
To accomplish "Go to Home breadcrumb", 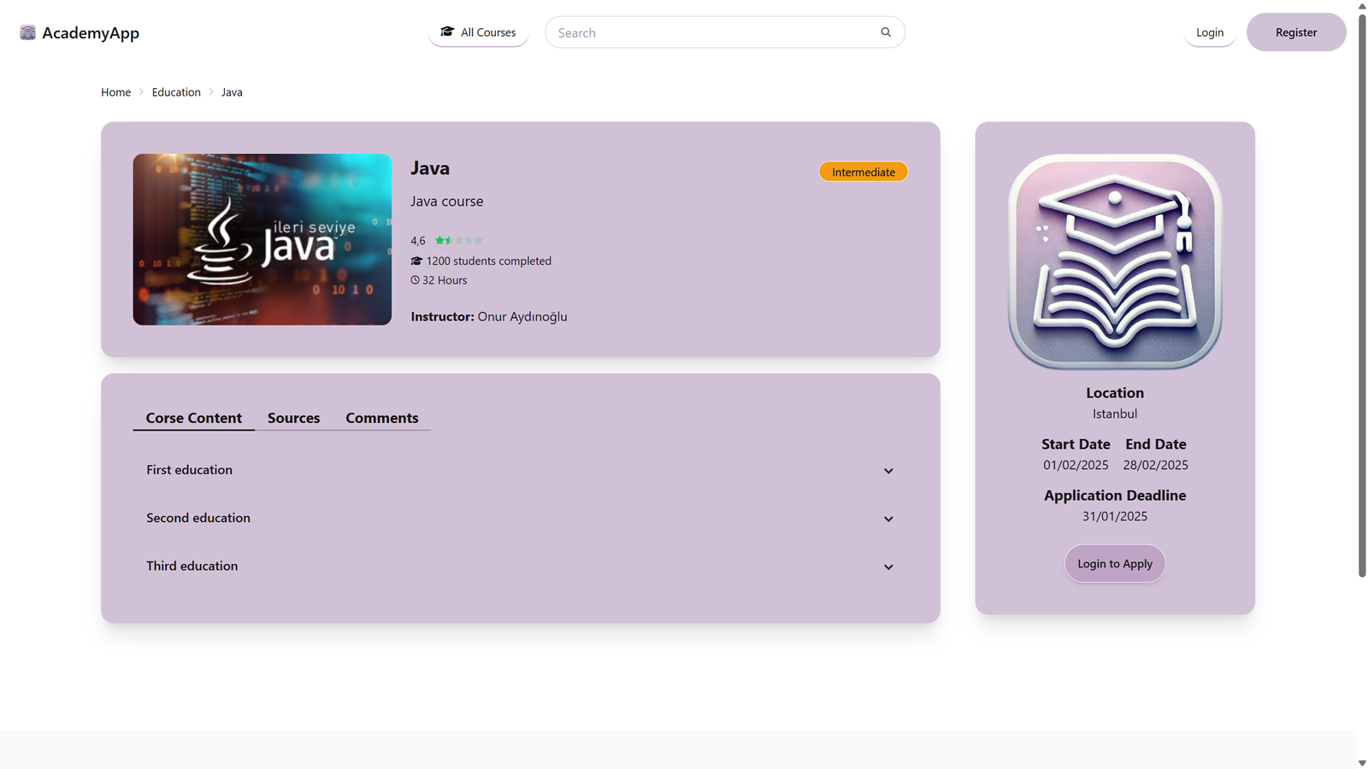I will (x=116, y=92).
